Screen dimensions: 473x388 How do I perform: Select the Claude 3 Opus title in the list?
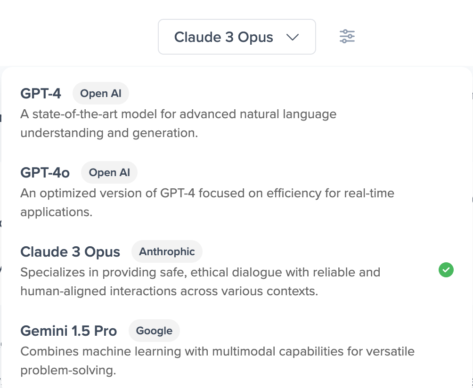70,252
